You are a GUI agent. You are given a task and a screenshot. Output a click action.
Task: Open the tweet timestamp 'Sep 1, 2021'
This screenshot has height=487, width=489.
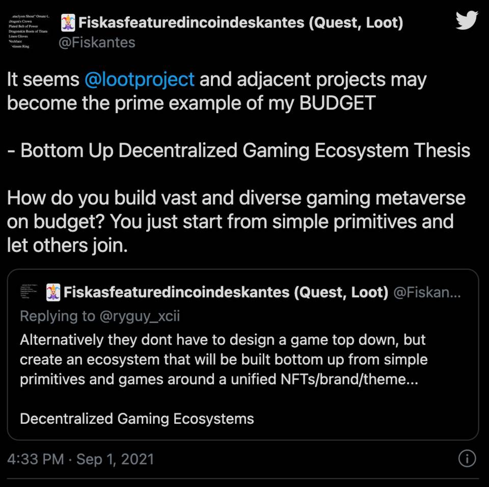115,459
